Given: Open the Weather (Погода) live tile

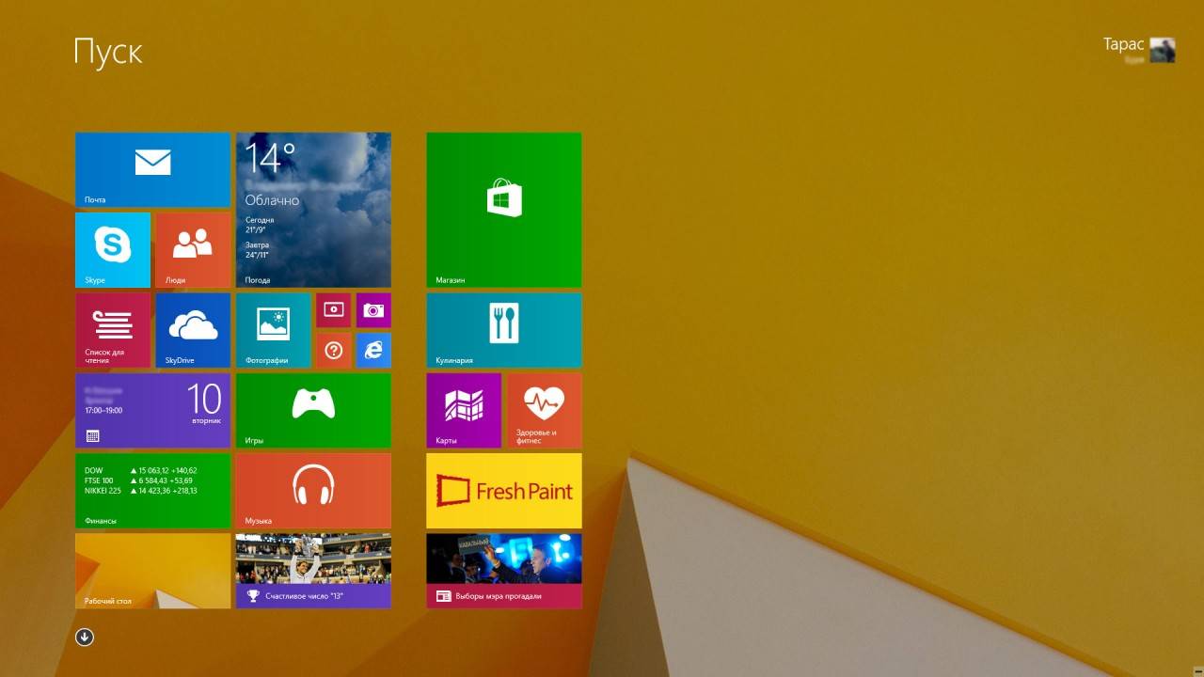Looking at the screenshot, I should pyautogui.click(x=313, y=209).
